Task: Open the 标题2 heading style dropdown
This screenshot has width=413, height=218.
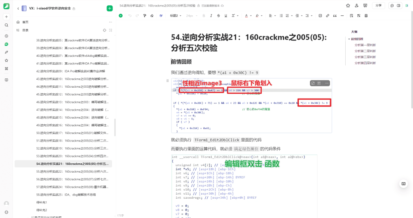Action: [x=175, y=16]
